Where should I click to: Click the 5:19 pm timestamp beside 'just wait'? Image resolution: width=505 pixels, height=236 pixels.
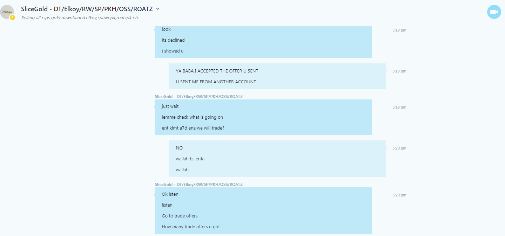click(399, 107)
